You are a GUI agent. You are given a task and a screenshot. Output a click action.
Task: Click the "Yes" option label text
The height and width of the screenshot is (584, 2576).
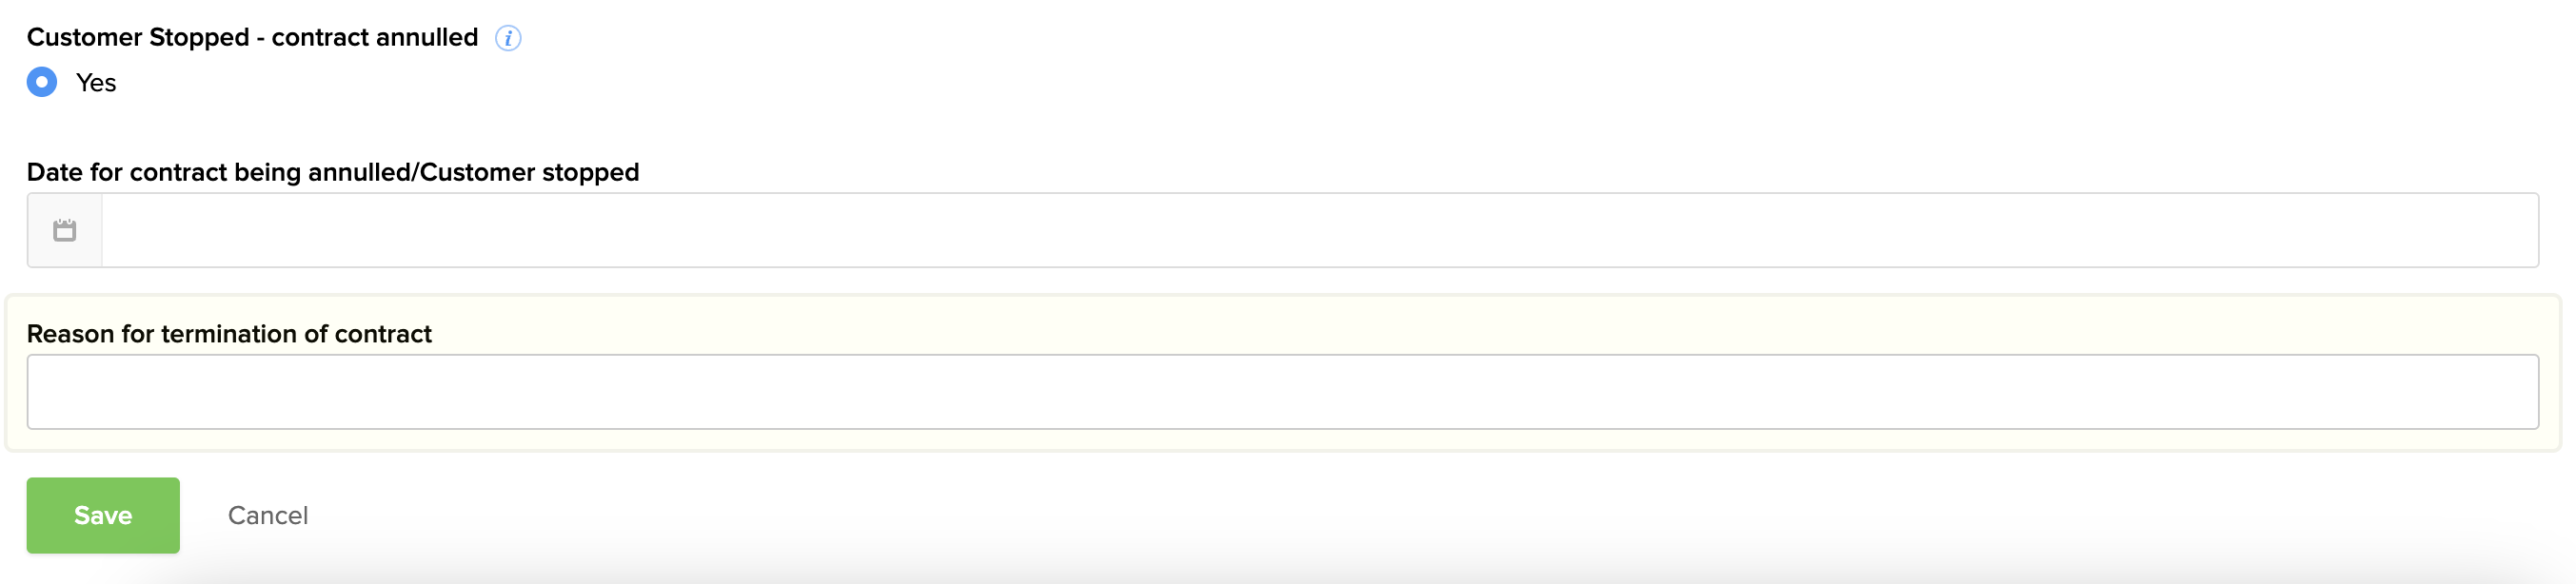(x=96, y=83)
